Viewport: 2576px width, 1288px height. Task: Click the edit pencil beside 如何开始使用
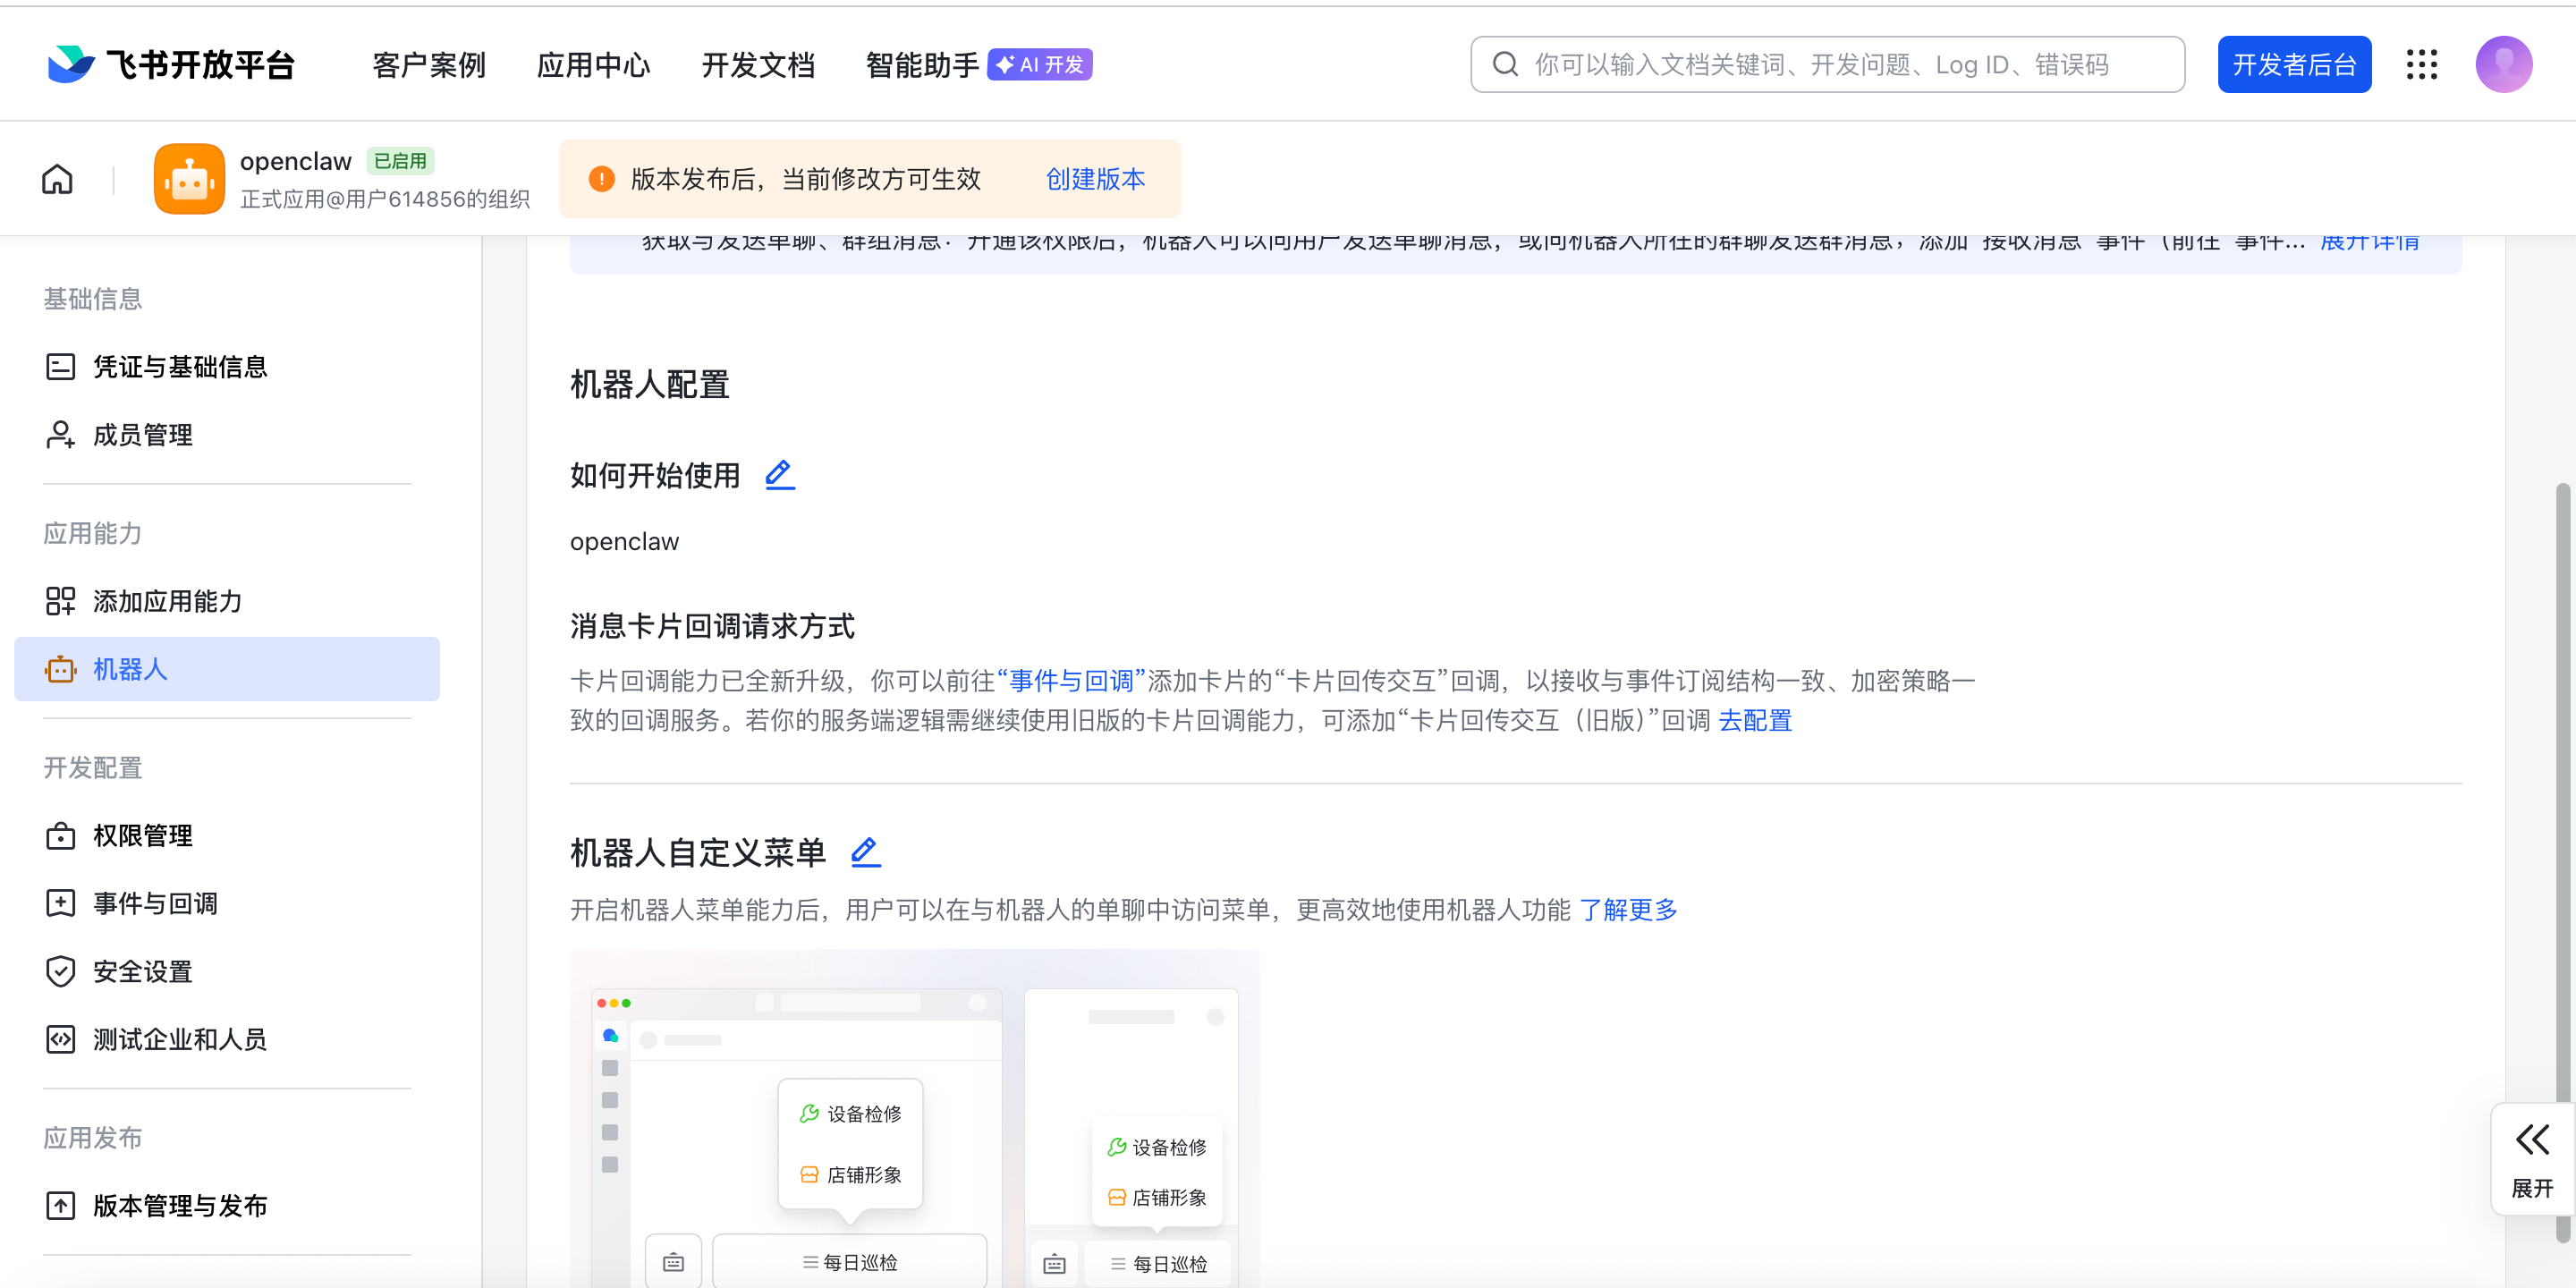point(779,474)
